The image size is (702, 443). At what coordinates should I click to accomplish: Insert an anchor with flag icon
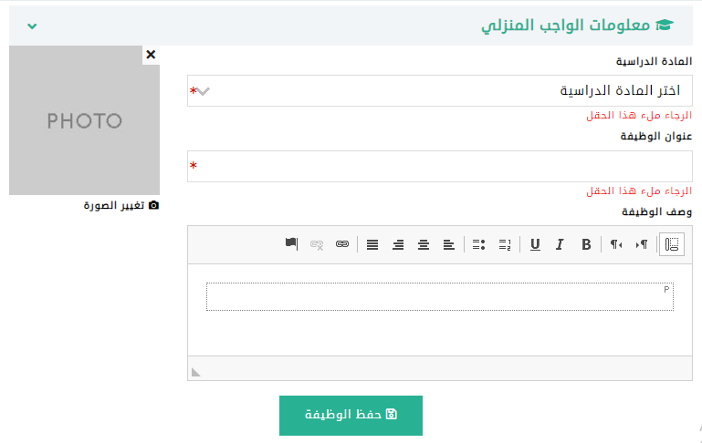(x=291, y=244)
